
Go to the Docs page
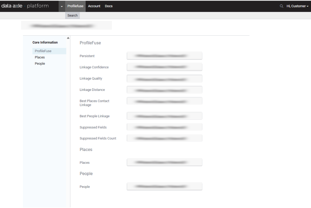(x=109, y=6)
